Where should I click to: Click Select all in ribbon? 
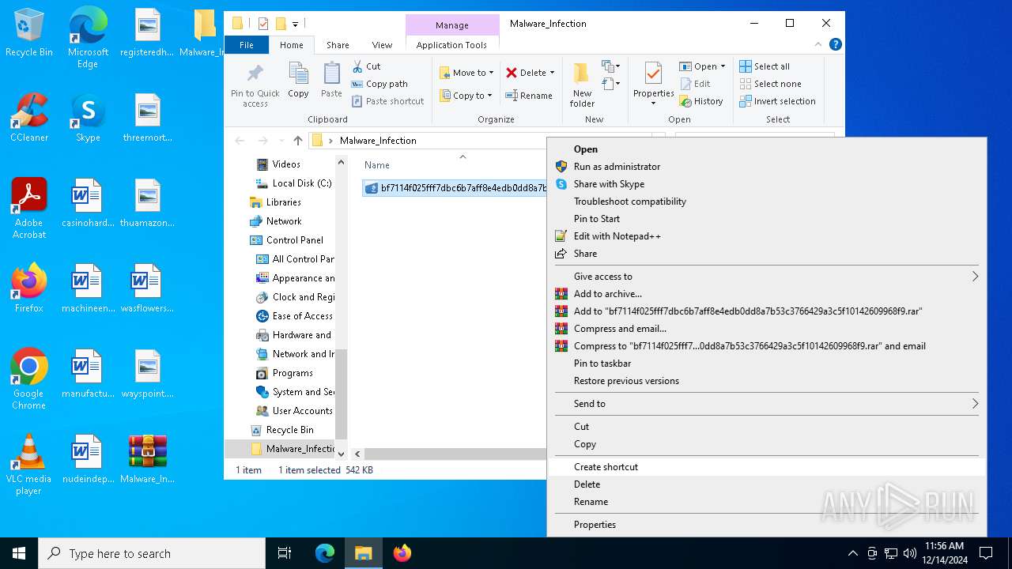[765, 66]
